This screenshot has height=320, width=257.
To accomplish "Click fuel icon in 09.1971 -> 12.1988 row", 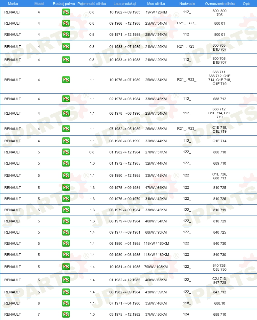I will (x=66, y=34).
